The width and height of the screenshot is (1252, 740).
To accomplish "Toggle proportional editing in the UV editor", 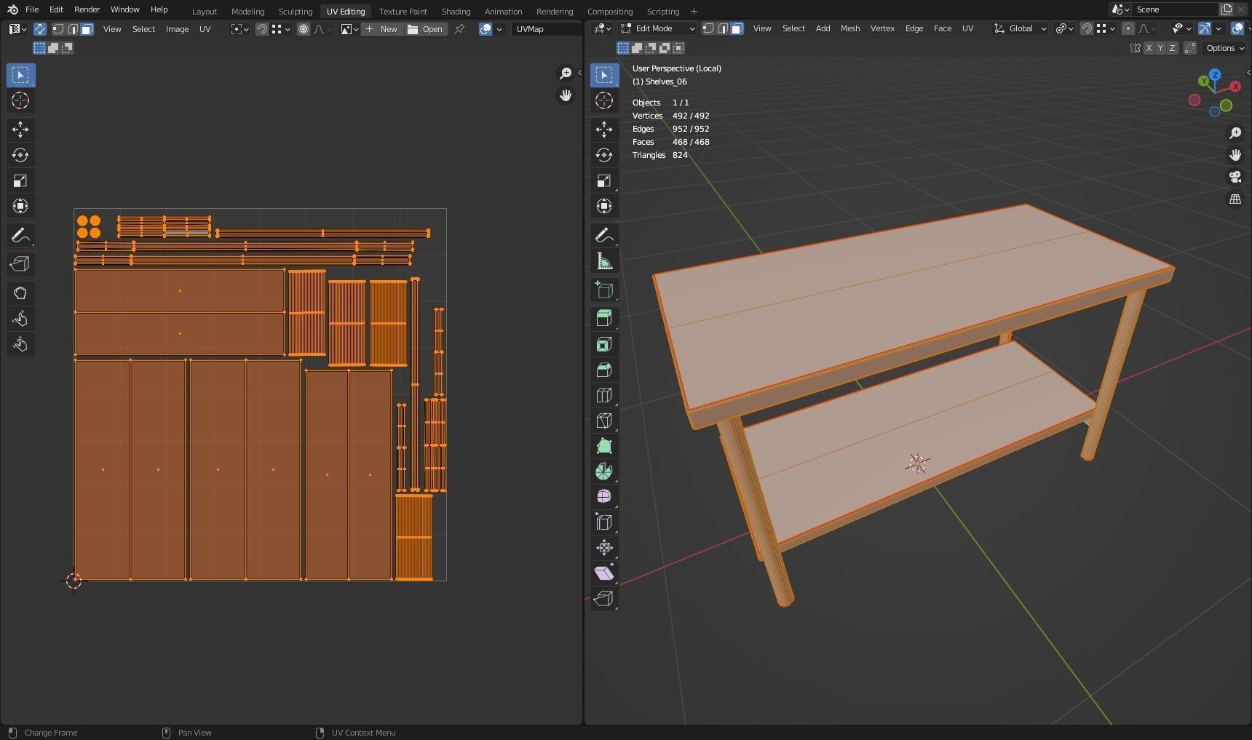I will point(304,29).
